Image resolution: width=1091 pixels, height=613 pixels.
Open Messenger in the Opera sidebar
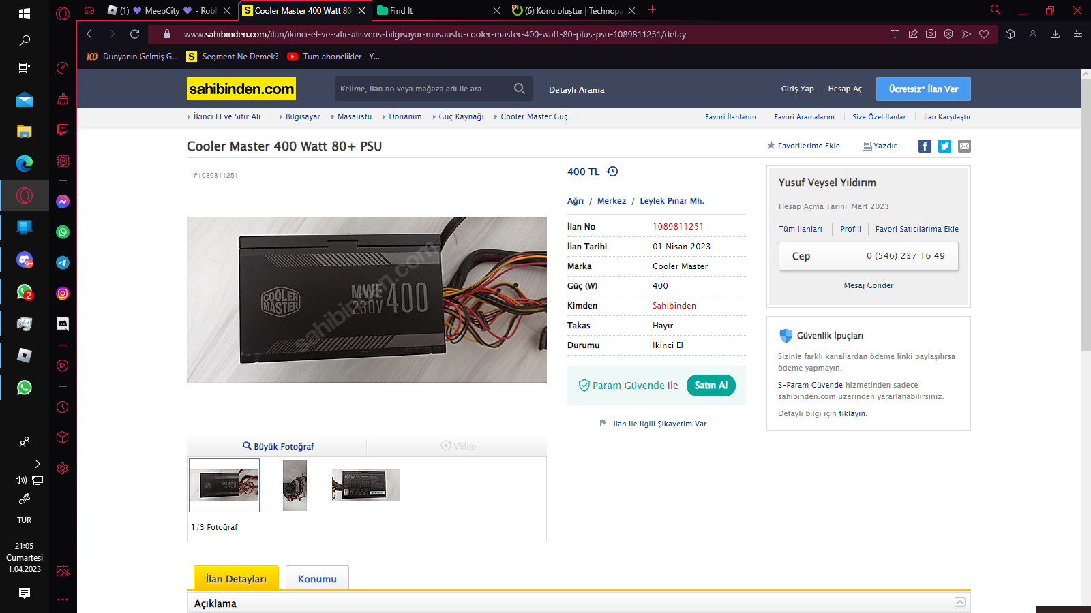click(63, 202)
